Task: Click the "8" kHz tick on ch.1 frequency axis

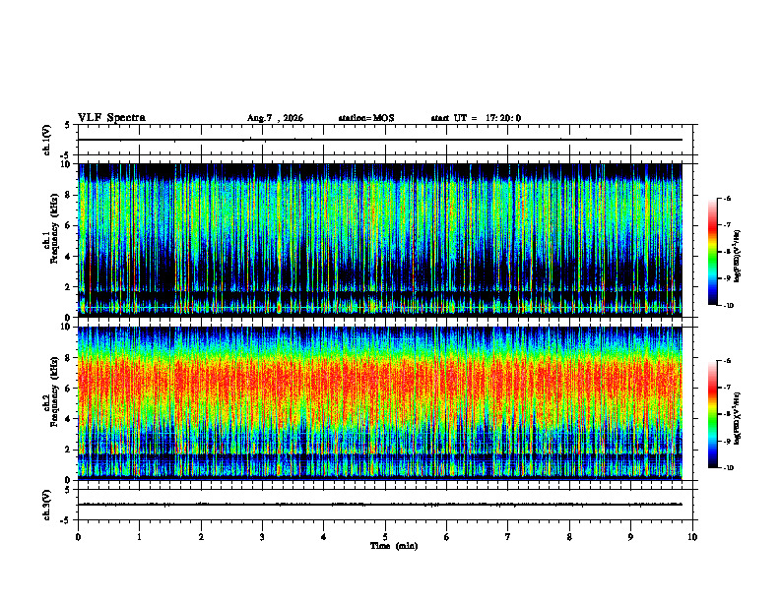Action: click(x=69, y=195)
